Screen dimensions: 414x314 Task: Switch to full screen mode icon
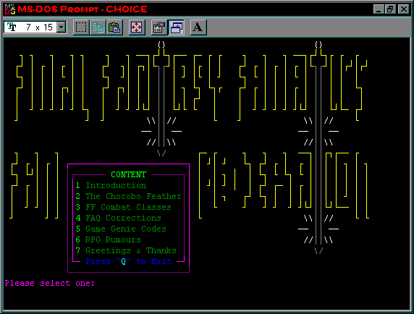(x=137, y=27)
